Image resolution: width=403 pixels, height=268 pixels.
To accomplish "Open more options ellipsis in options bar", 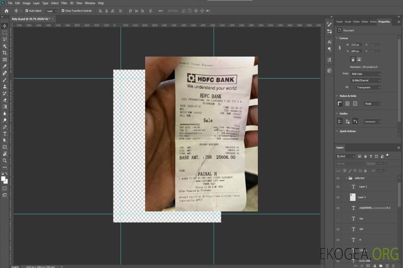I will (160, 11).
